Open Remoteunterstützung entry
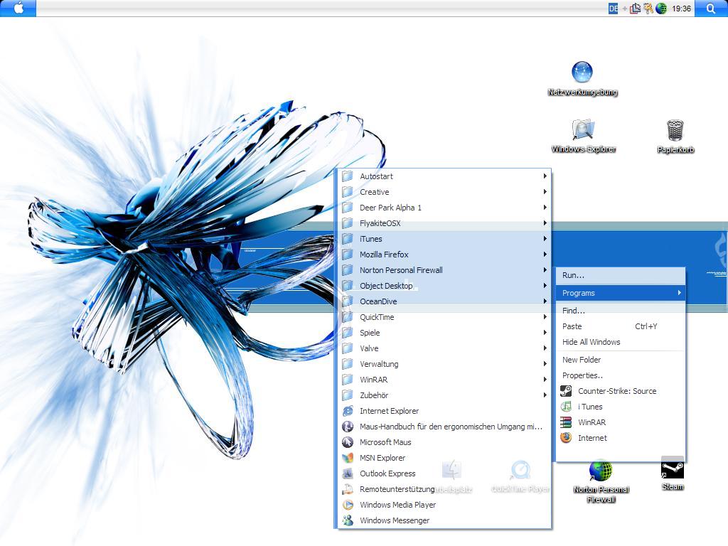The height and width of the screenshot is (546, 728). pyautogui.click(x=444, y=489)
